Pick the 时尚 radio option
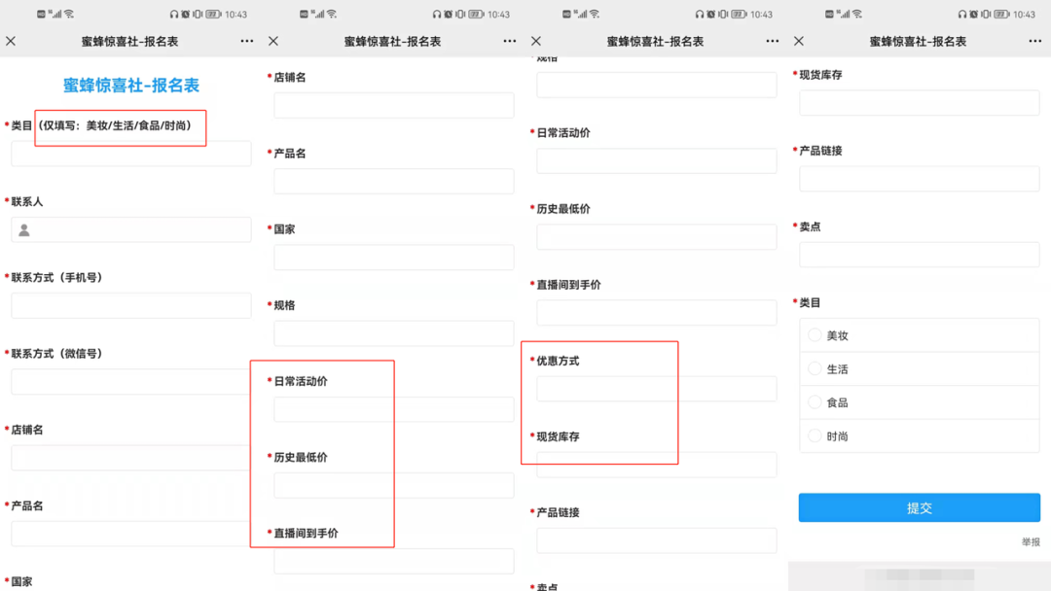This screenshot has height=591, width=1051. [x=815, y=436]
